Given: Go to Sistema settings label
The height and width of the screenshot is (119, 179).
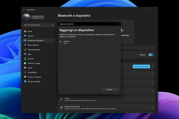Looking at the screenshot, I should (31, 36).
